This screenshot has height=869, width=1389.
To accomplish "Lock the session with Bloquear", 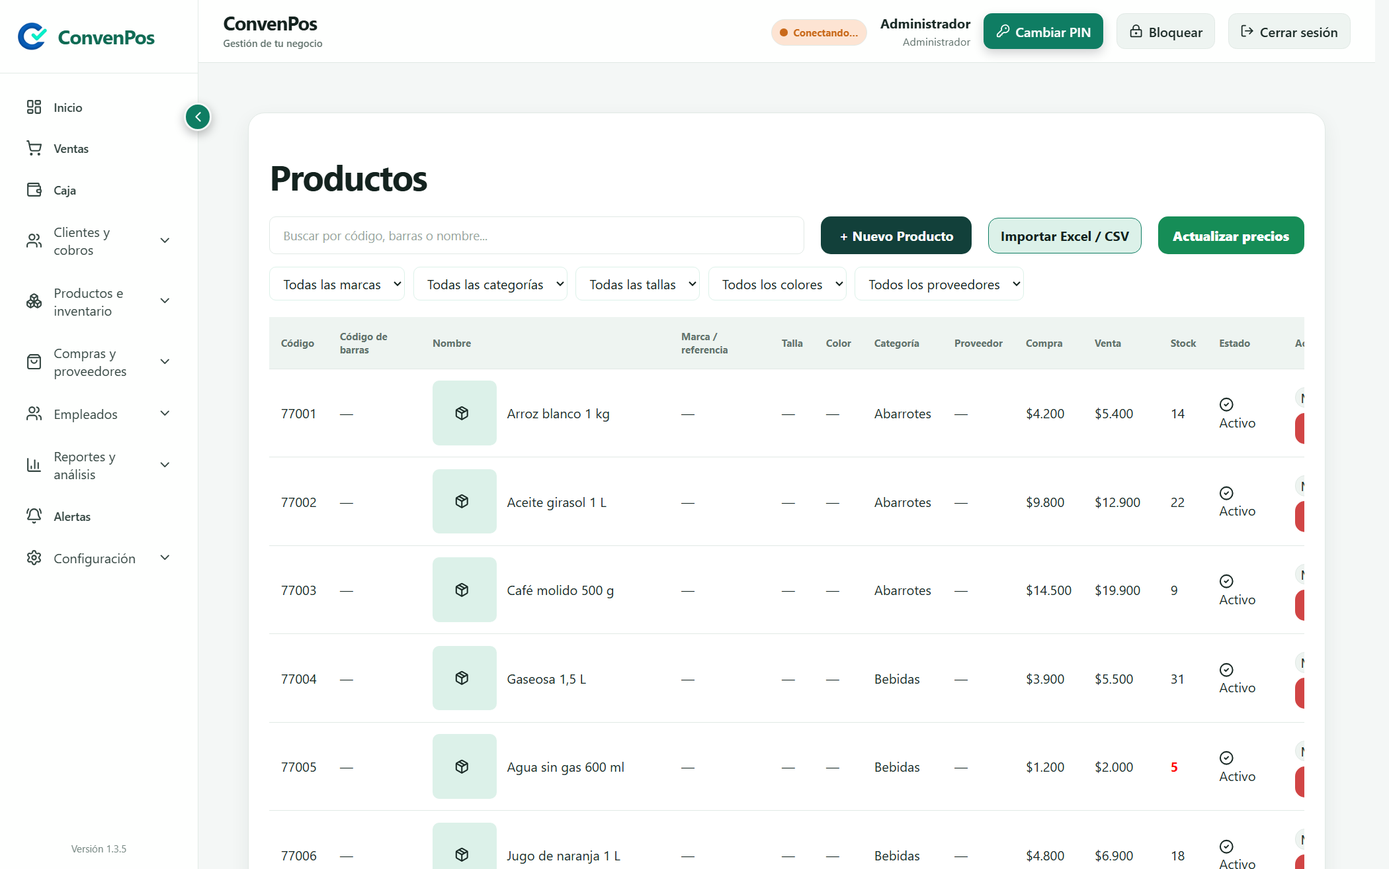I will pyautogui.click(x=1165, y=31).
